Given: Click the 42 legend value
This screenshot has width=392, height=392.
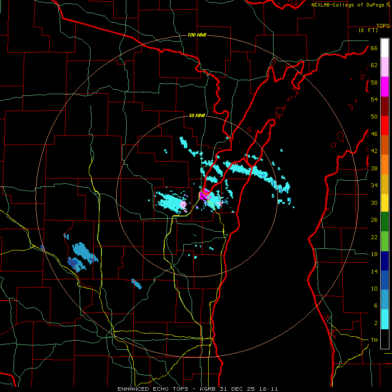Looking at the screenshot, I should point(374,151).
